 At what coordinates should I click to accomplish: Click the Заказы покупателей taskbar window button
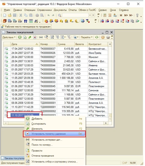(13, 158)
